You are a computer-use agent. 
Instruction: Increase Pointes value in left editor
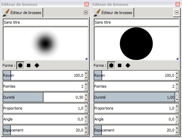tap(86, 84)
